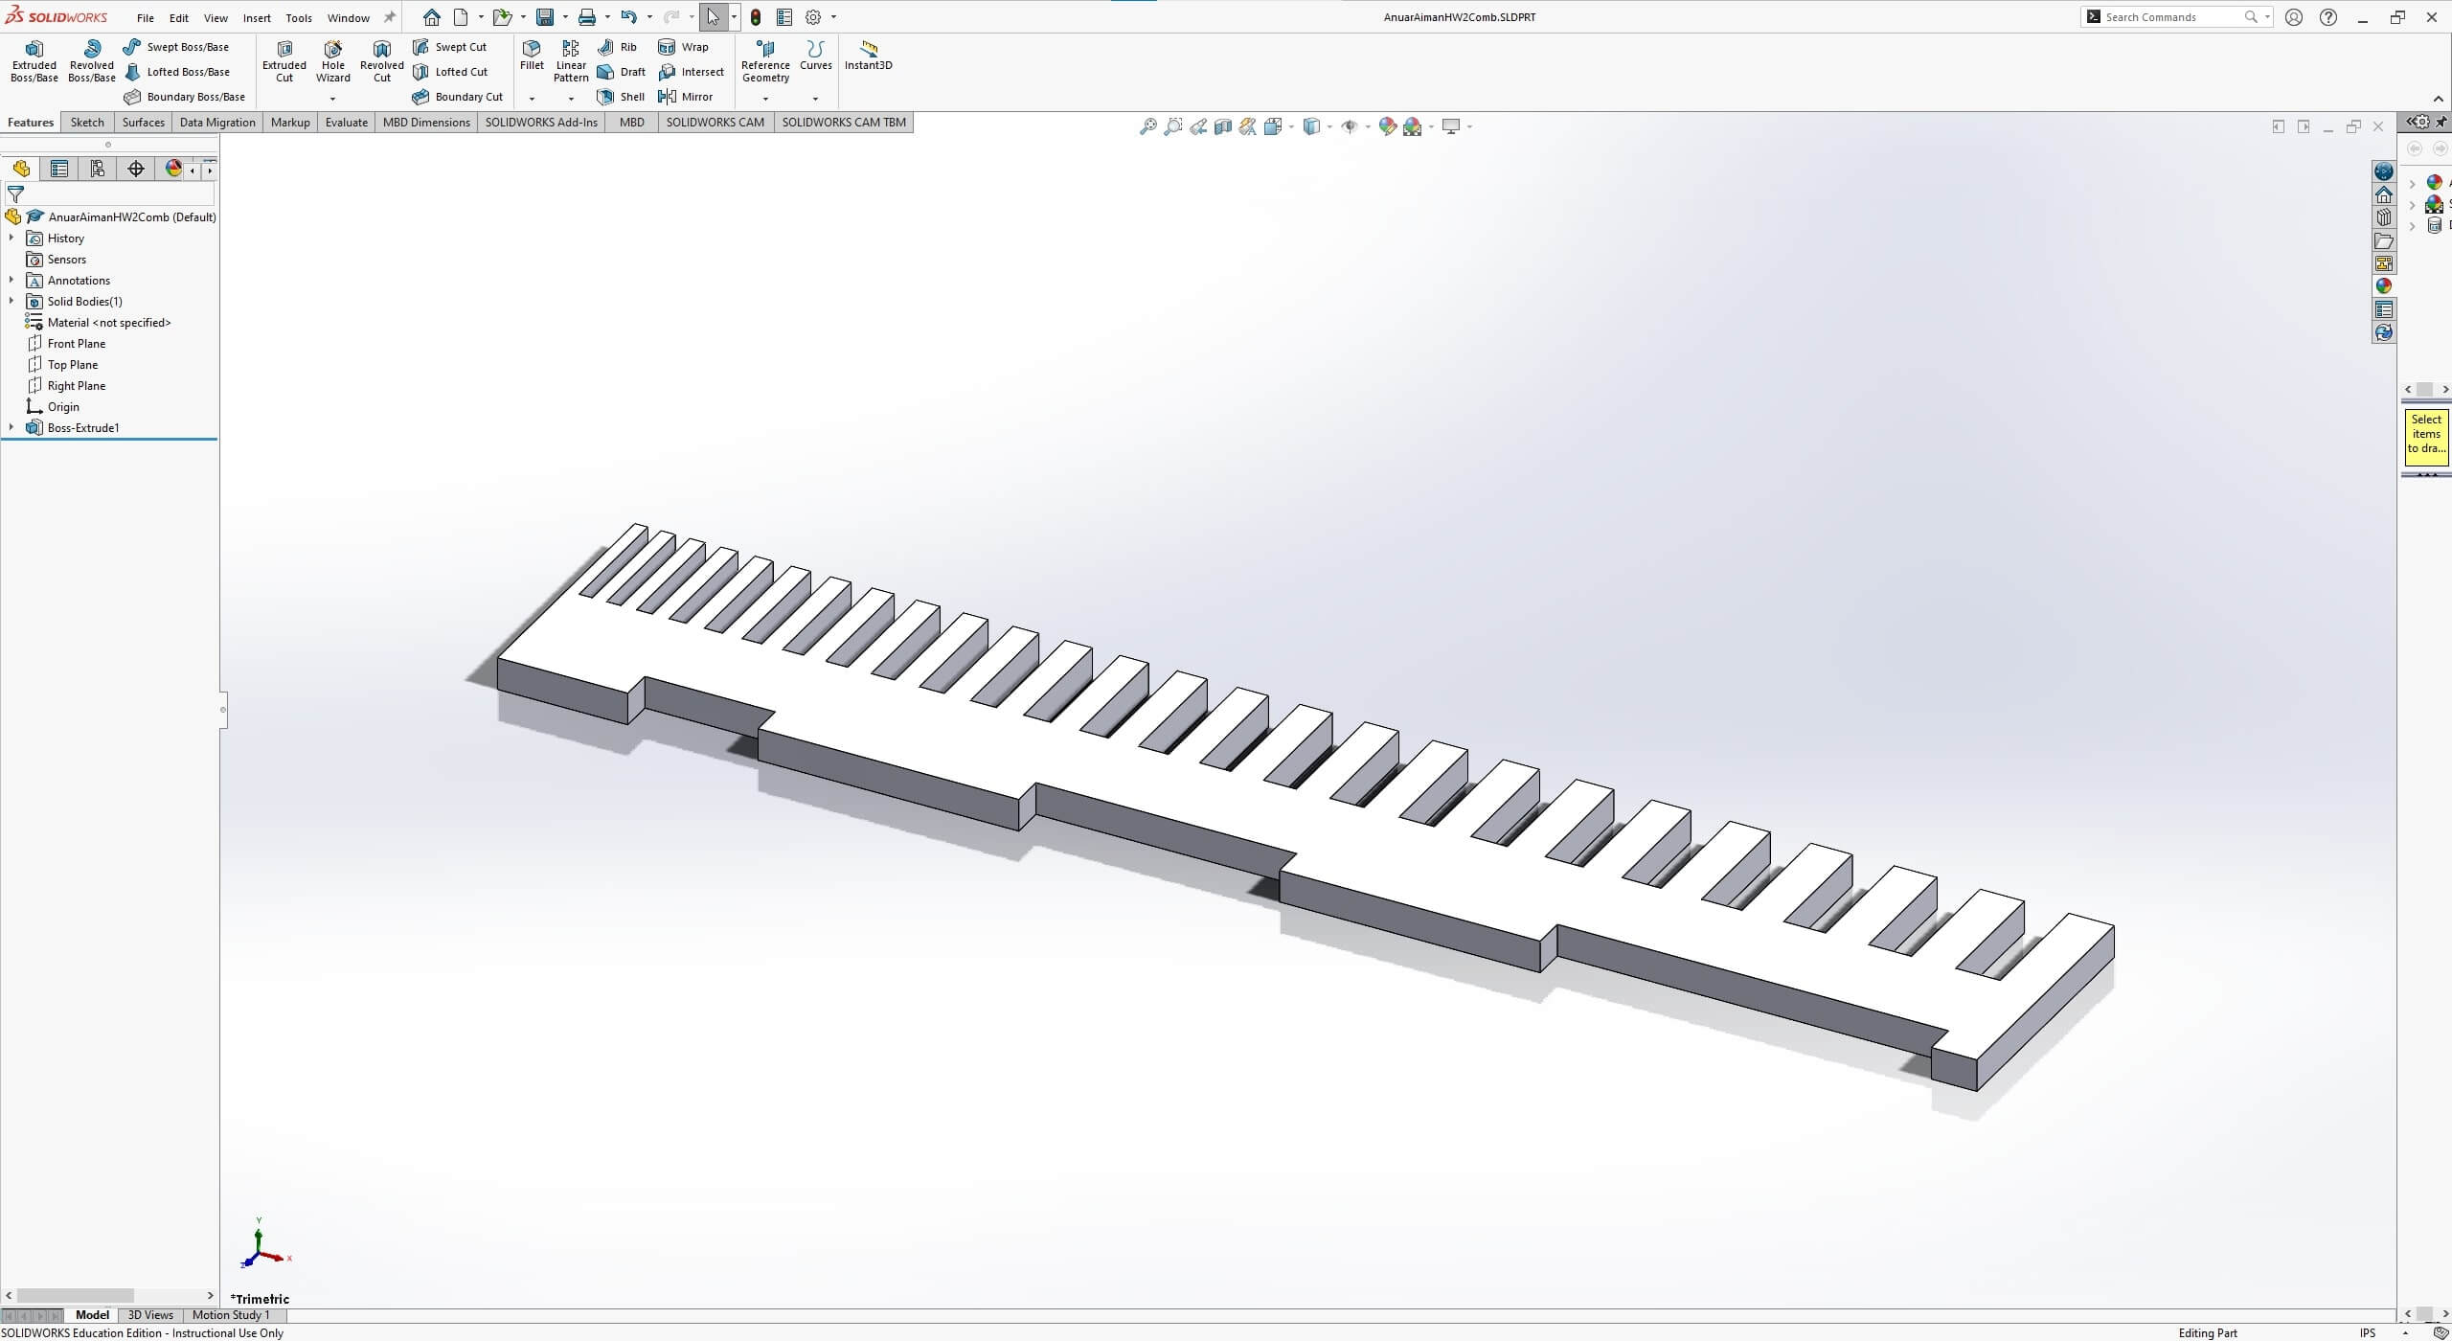Open the Motion Study 1 tab
This screenshot has height=1341, width=2452.
click(231, 1315)
